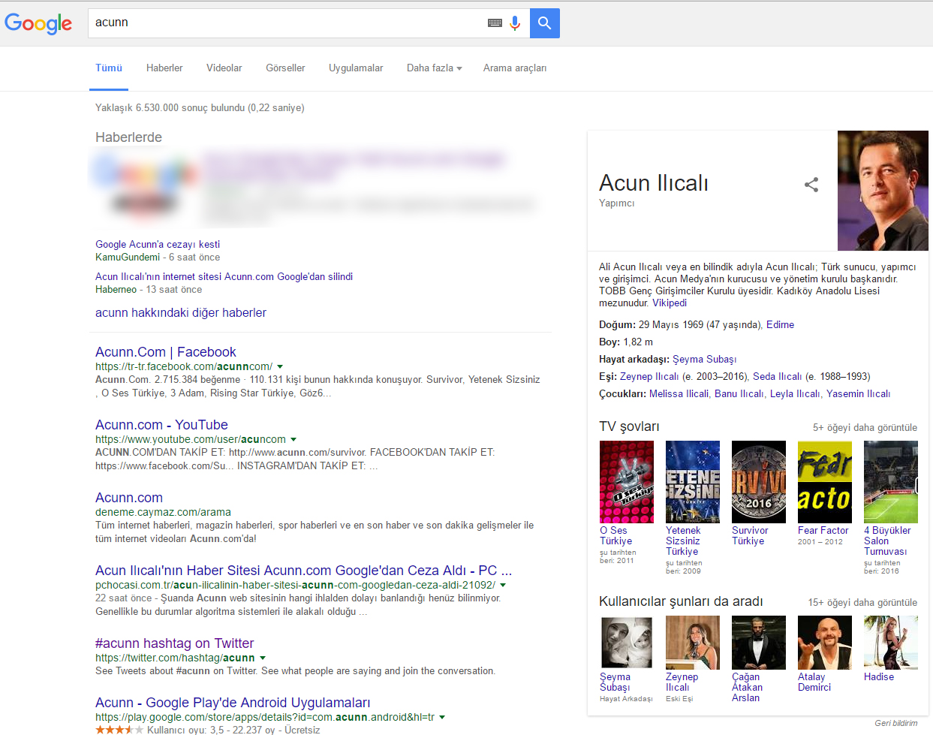The image size is (933, 735).
Task: Select the Fear Factor show image
Action: [824, 481]
